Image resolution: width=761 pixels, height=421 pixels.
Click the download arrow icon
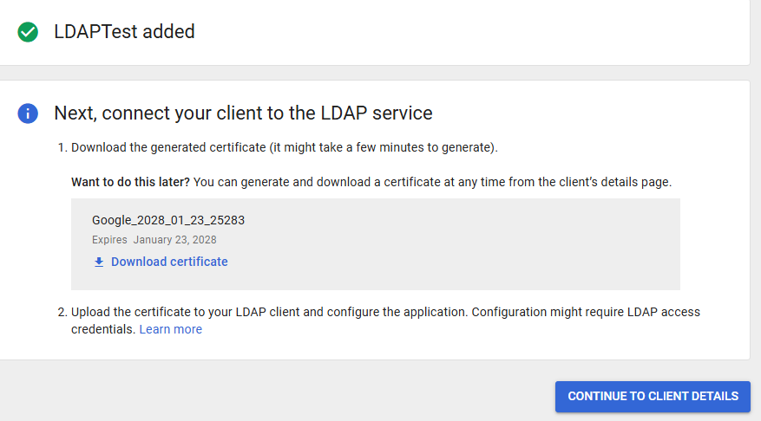point(99,262)
